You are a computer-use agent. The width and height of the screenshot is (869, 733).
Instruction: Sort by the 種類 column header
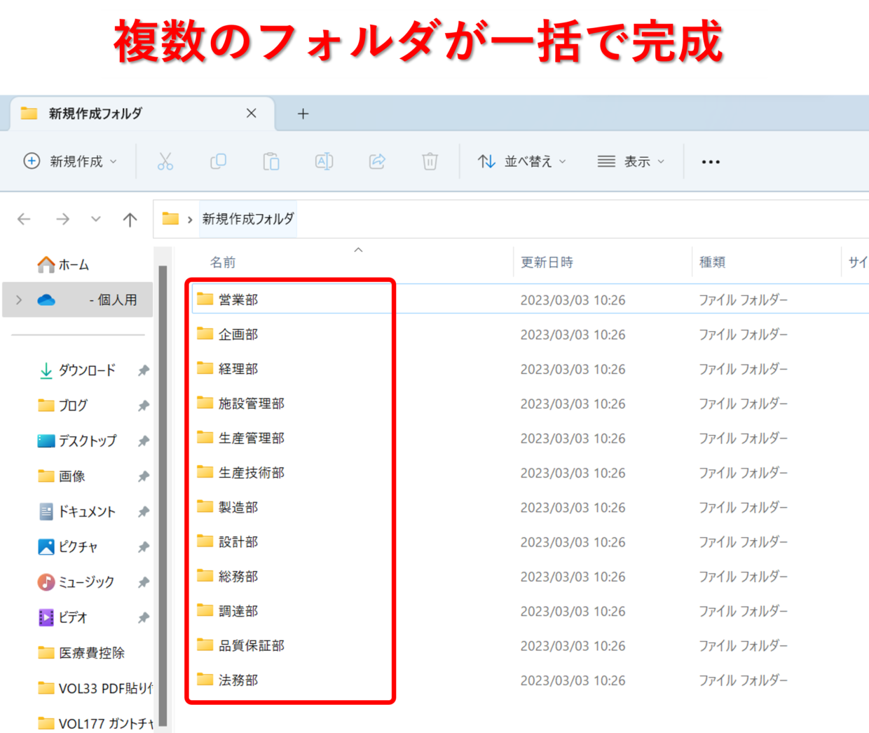pos(712,262)
